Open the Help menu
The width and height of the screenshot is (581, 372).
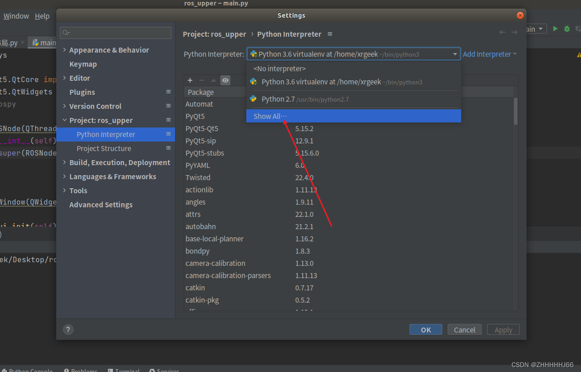[x=42, y=16]
